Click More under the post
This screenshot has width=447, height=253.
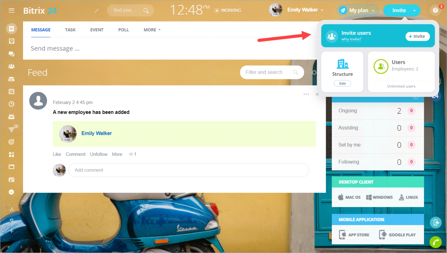point(117,154)
